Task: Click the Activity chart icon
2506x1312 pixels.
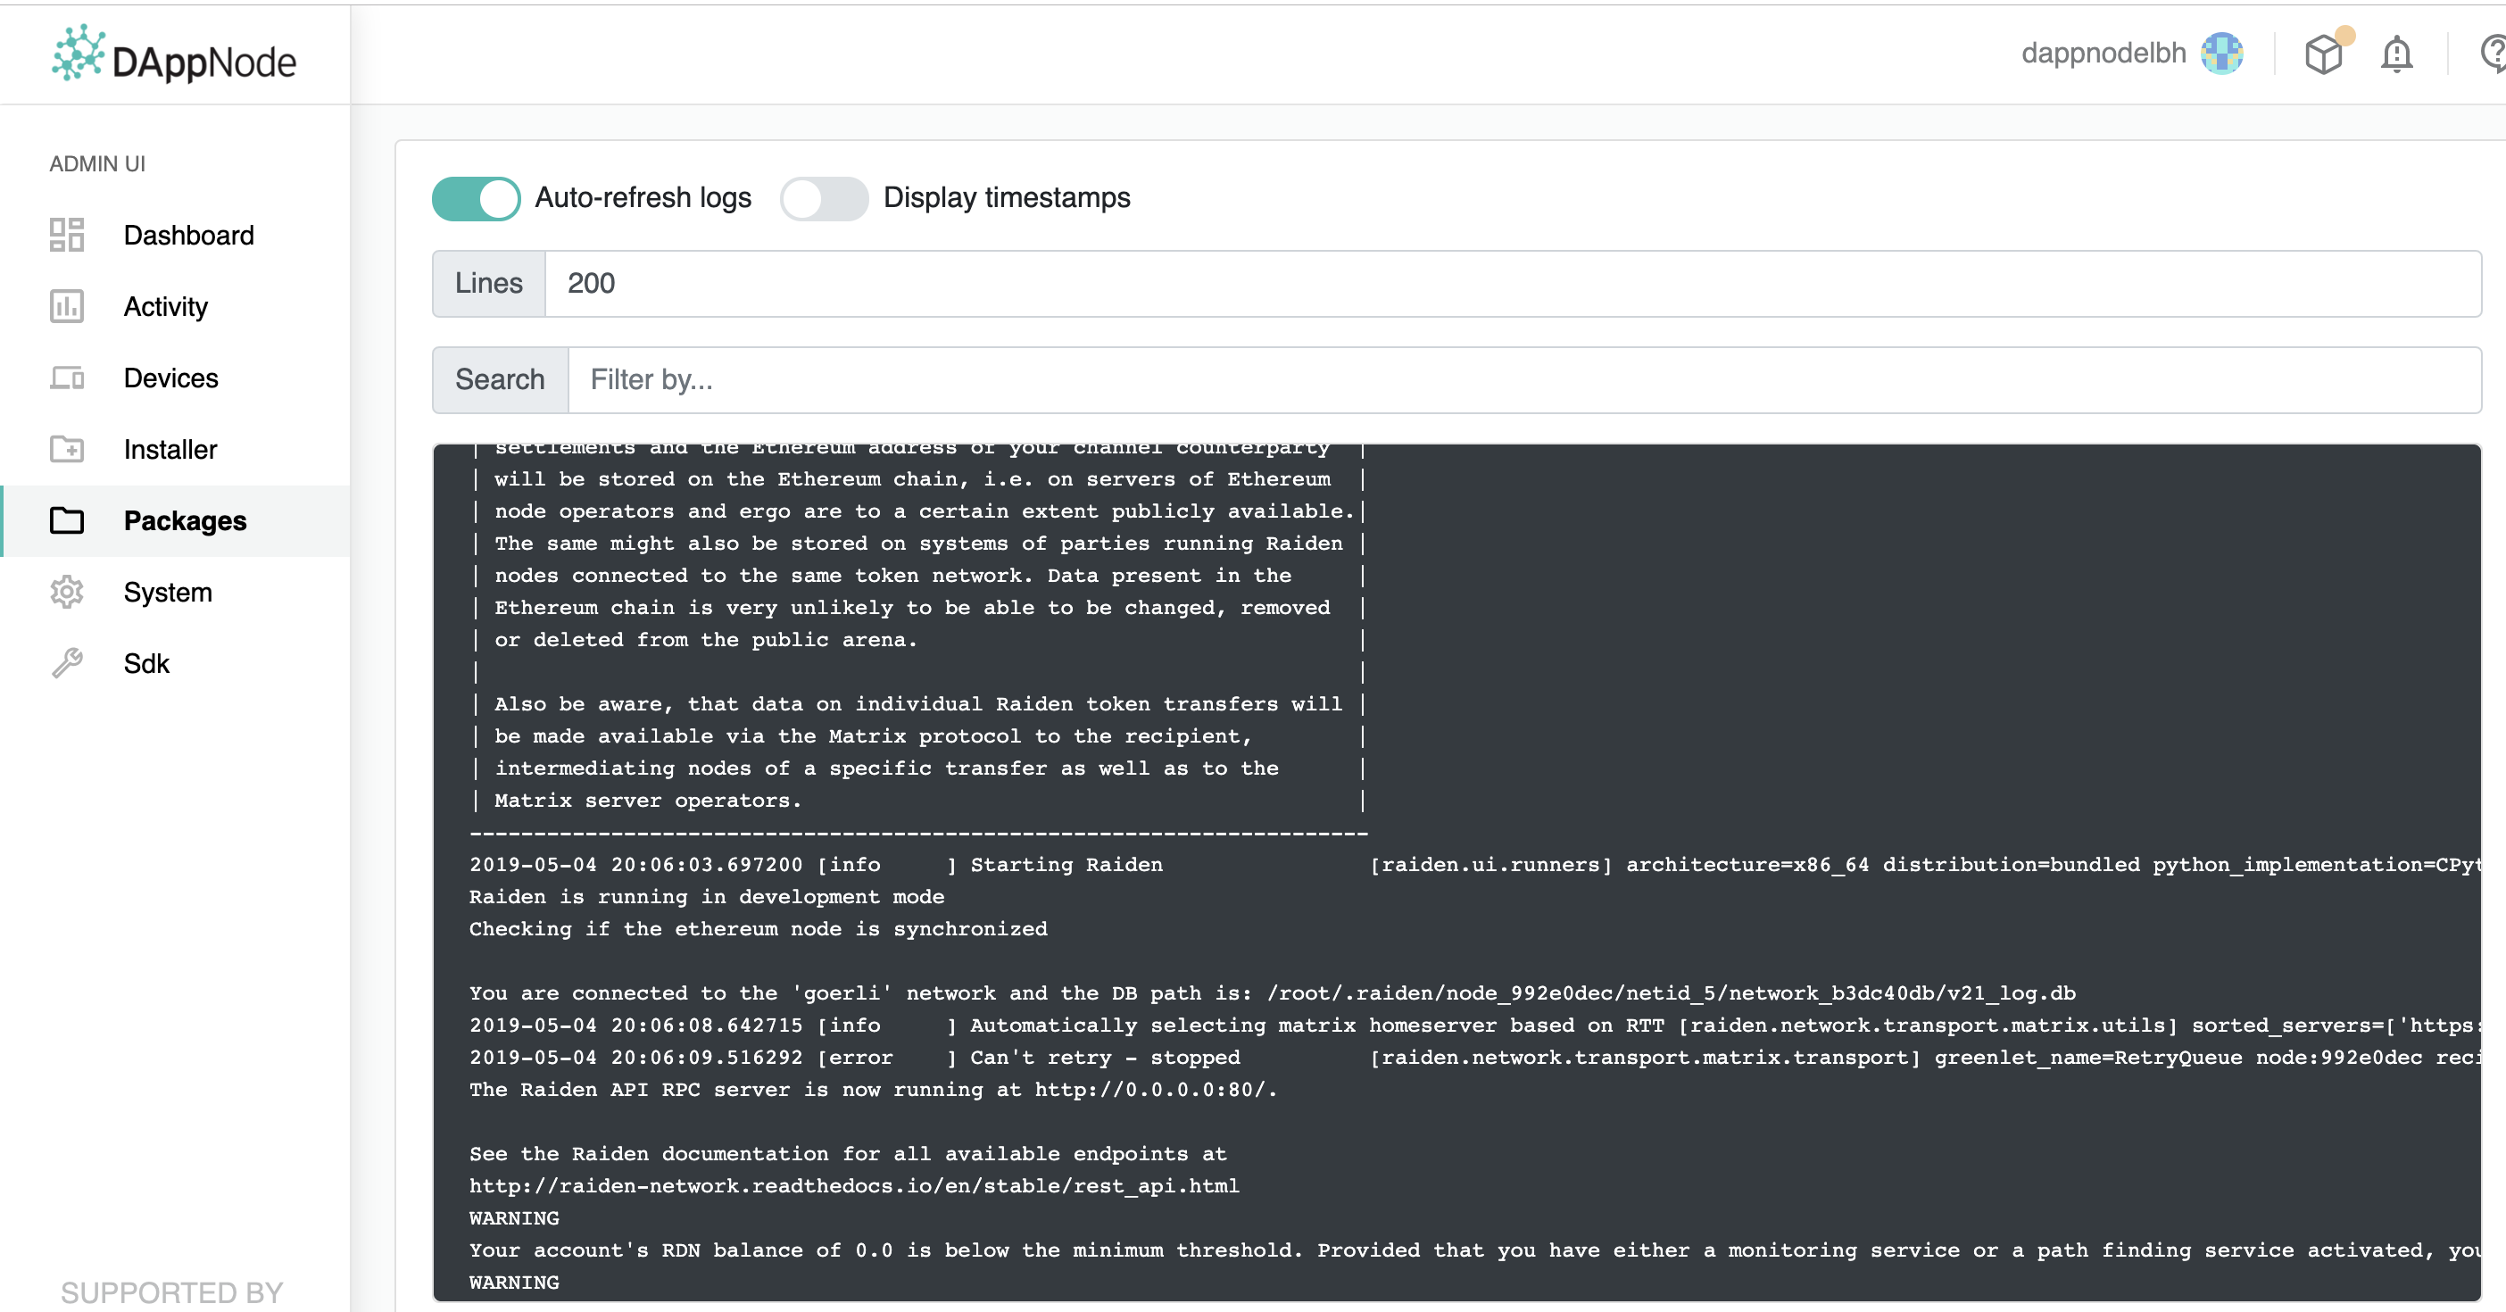Action: [66, 306]
